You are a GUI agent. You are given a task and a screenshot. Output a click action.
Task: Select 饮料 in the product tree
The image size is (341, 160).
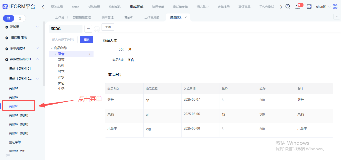[61, 66]
